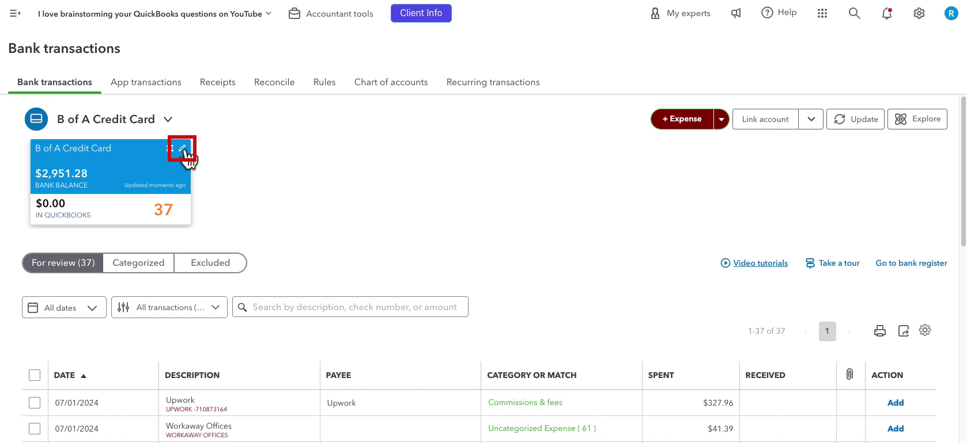Open My experts panel
This screenshot has height=443, width=967.
[x=680, y=13]
